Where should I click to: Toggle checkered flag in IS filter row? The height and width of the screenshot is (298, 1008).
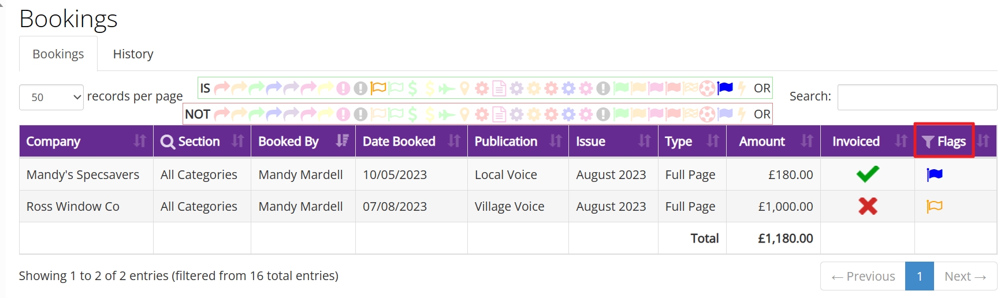690,88
